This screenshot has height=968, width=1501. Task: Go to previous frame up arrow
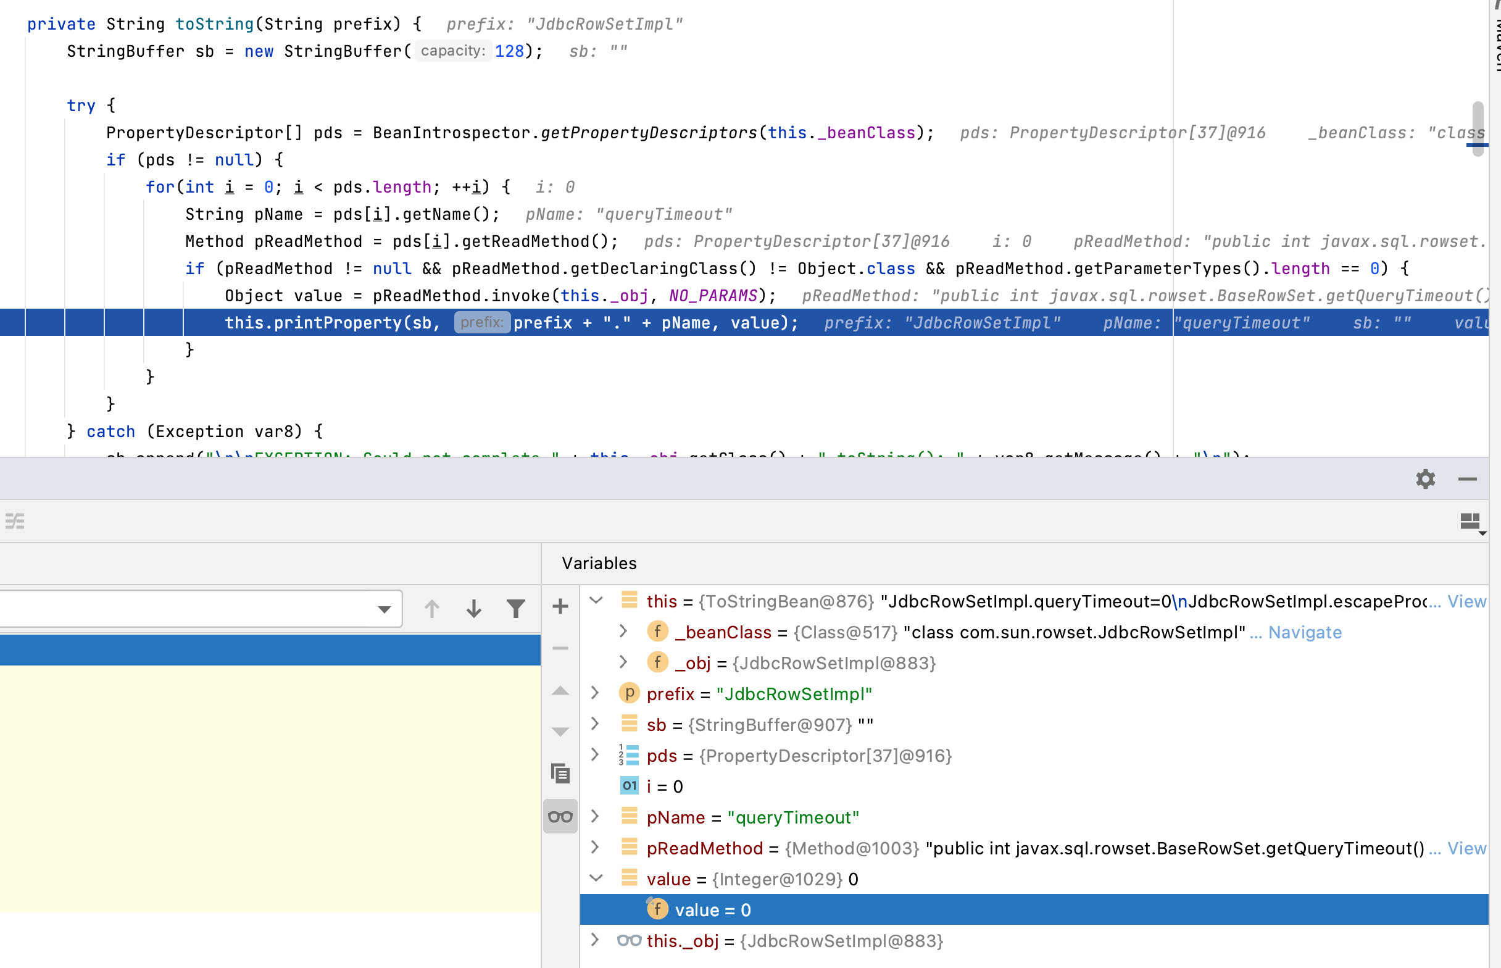click(x=431, y=608)
